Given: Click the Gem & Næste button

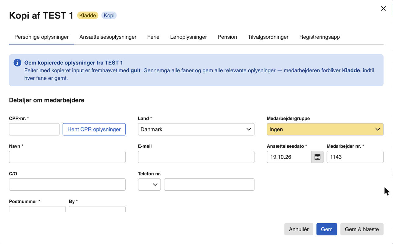Looking at the screenshot, I should click(x=362, y=229).
